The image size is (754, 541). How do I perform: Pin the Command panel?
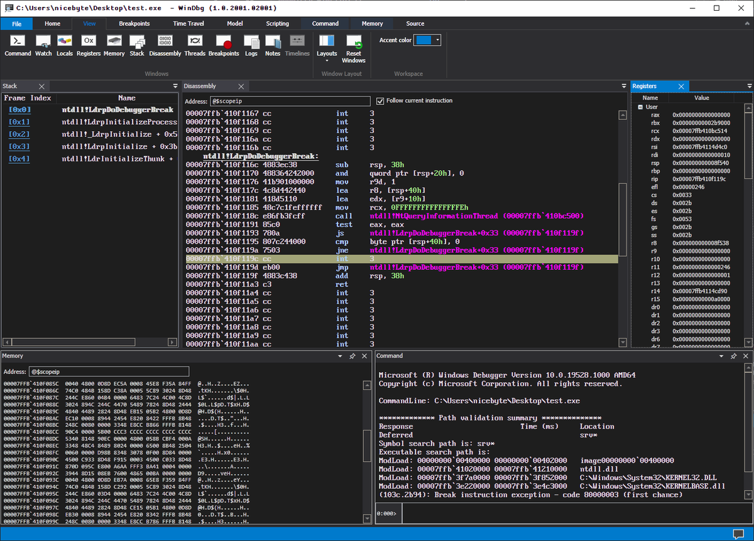pos(735,356)
